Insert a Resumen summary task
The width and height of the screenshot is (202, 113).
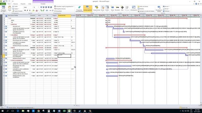117,8
